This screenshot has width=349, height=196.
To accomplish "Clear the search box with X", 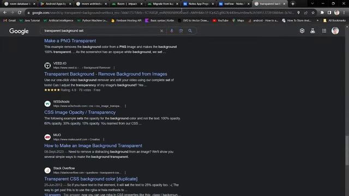I will coord(161,31).
